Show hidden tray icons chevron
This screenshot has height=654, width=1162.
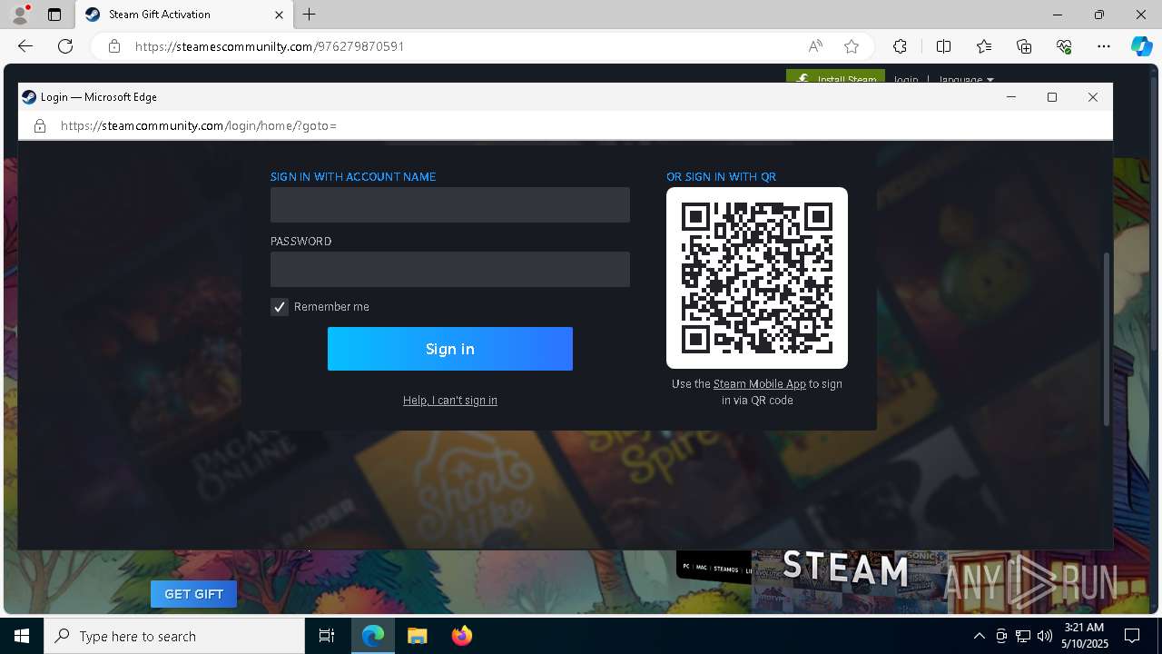(x=979, y=636)
